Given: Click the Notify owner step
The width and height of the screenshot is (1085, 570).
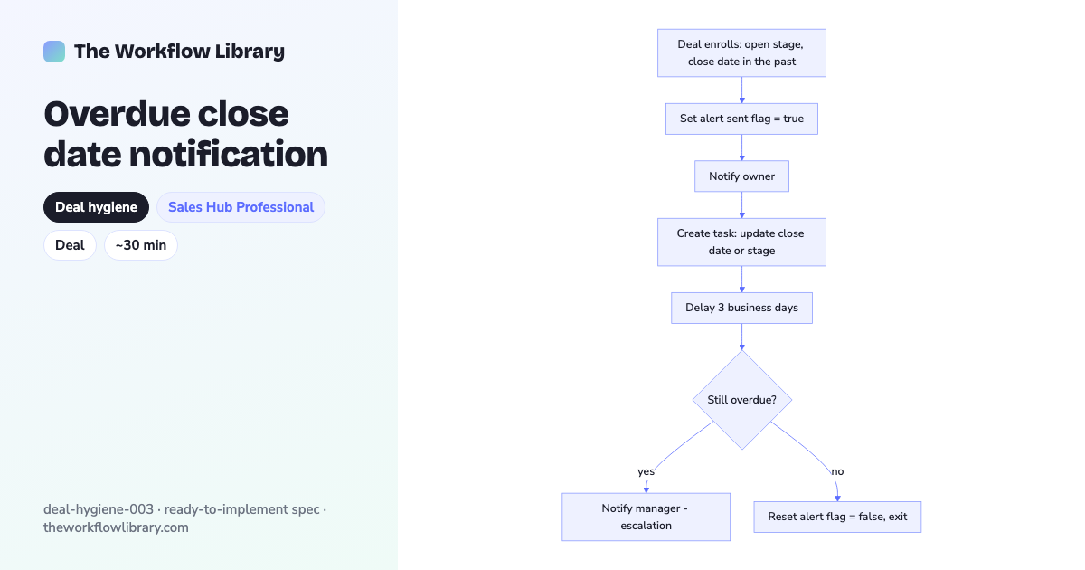Looking at the screenshot, I should [x=741, y=176].
